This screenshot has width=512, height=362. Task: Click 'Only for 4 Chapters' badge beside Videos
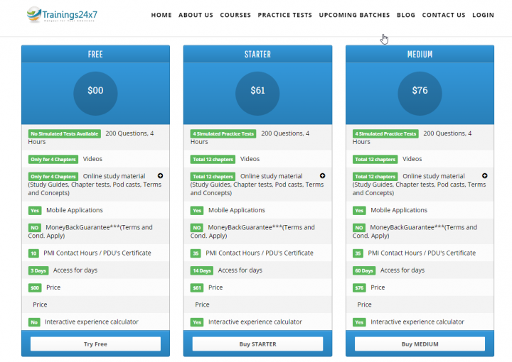click(53, 159)
